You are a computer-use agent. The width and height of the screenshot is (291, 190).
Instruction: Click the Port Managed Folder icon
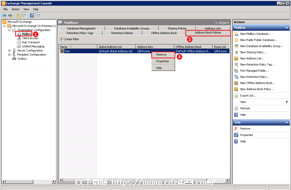[x=236, y=71]
